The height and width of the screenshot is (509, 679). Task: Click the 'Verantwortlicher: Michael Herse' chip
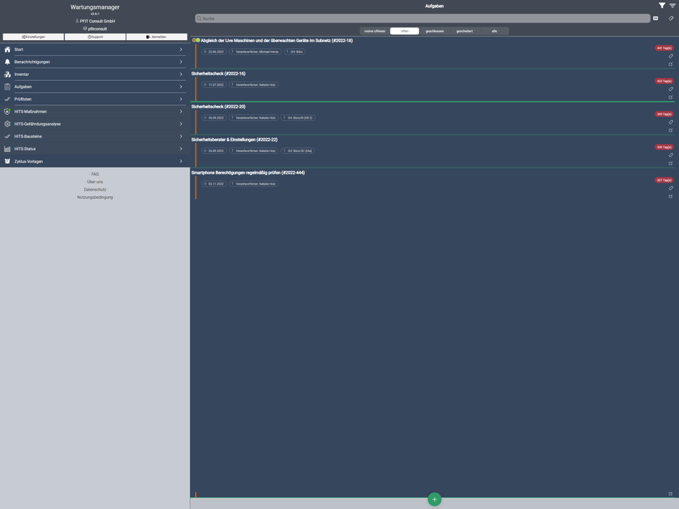(255, 52)
